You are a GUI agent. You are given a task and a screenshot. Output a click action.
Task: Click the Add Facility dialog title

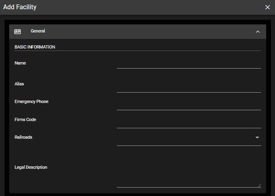(x=20, y=7)
